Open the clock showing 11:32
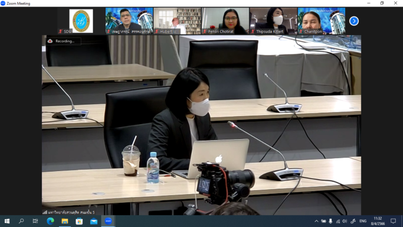 coord(378,221)
